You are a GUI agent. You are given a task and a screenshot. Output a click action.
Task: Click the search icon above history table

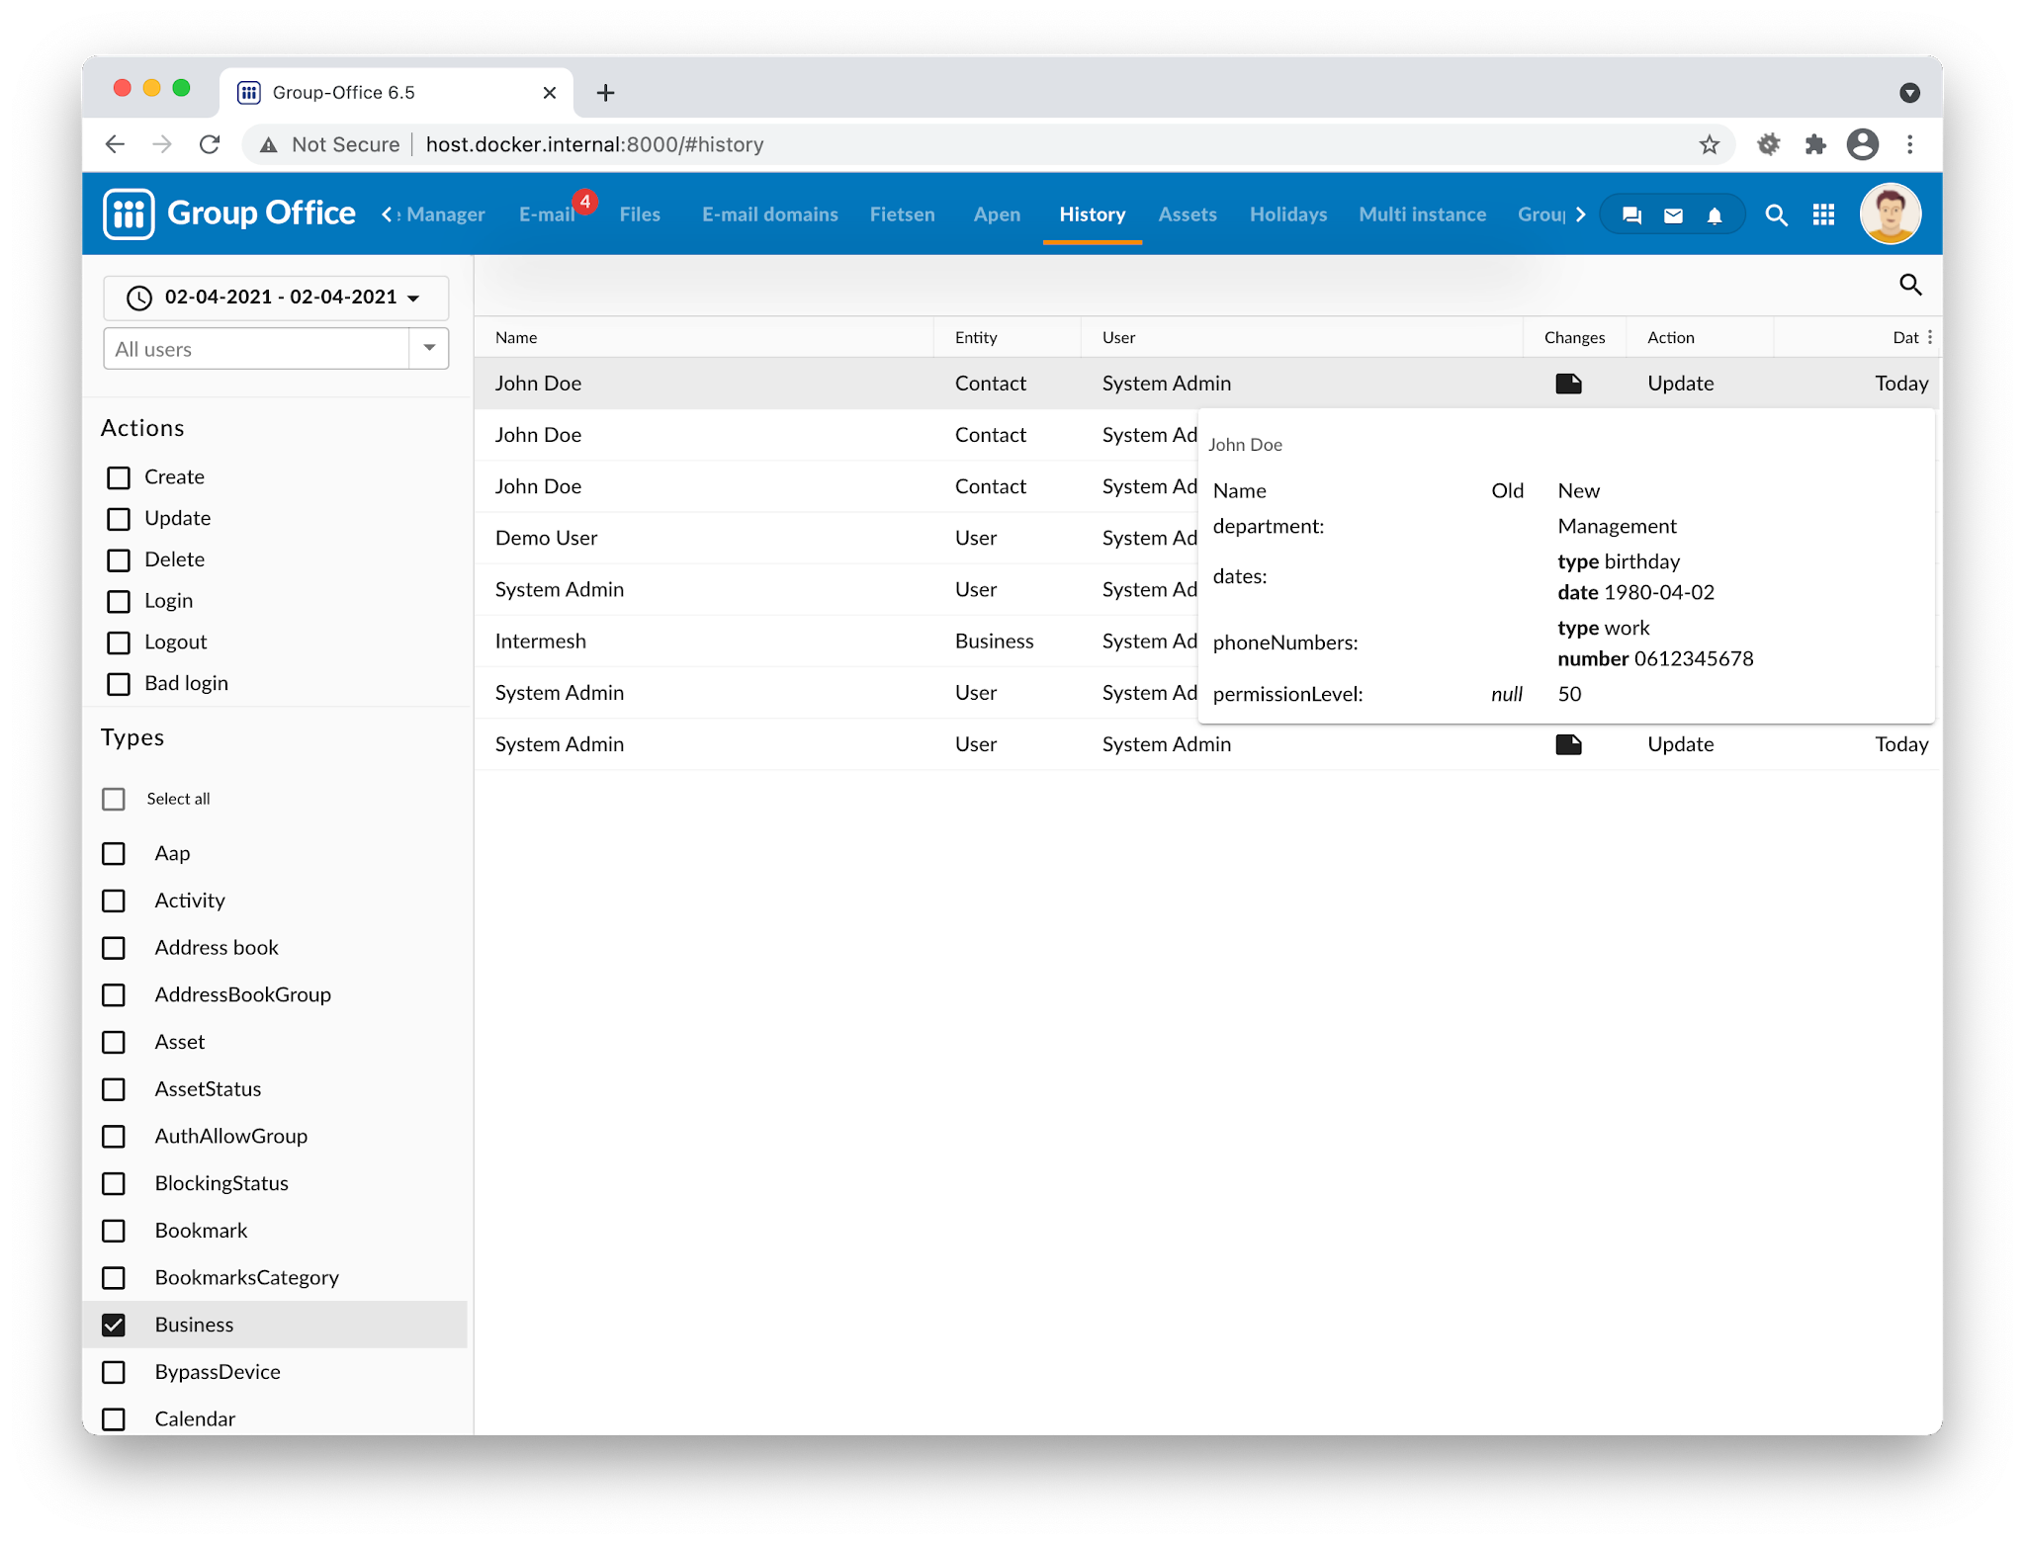pyautogui.click(x=1910, y=286)
